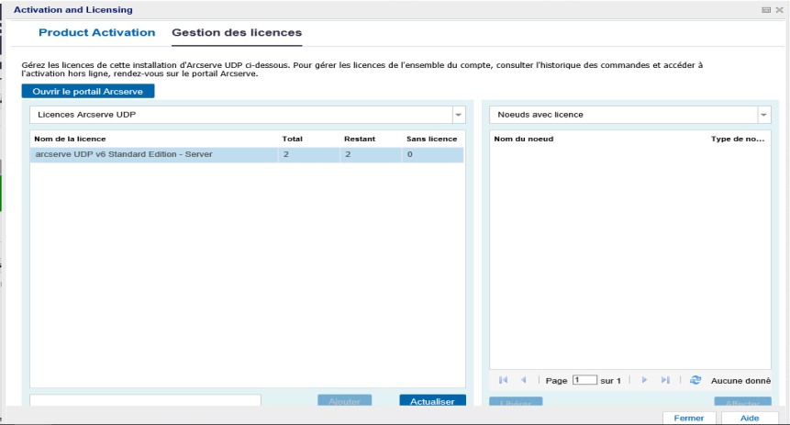Click the page number input field
Viewport: 790px width, 425px height.
click(584, 380)
